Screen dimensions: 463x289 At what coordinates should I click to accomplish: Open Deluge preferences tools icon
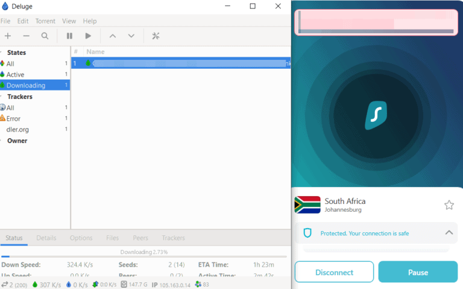pyautogui.click(x=156, y=36)
